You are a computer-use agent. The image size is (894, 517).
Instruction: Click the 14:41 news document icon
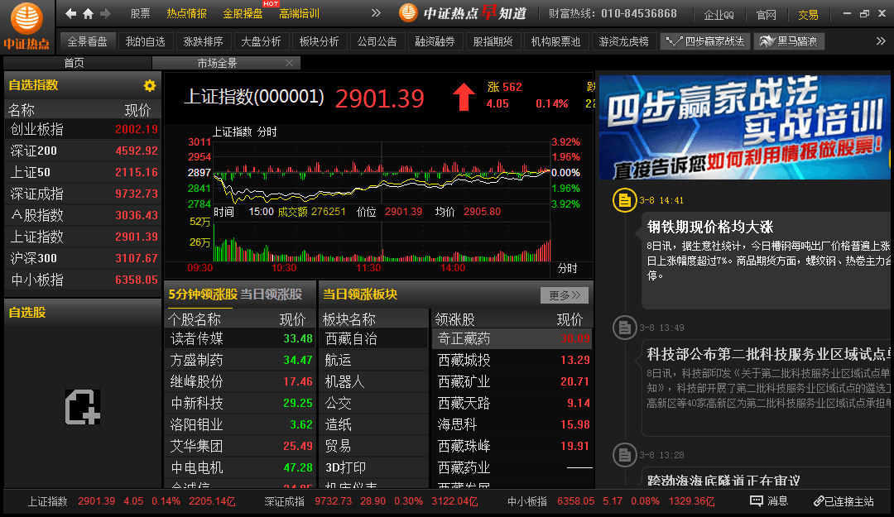pos(623,200)
